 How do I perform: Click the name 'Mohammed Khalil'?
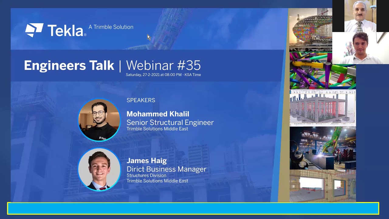pyautogui.click(x=158, y=114)
